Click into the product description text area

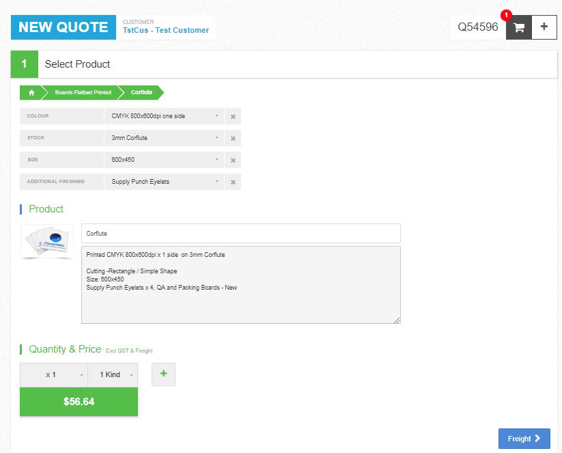pos(241,285)
